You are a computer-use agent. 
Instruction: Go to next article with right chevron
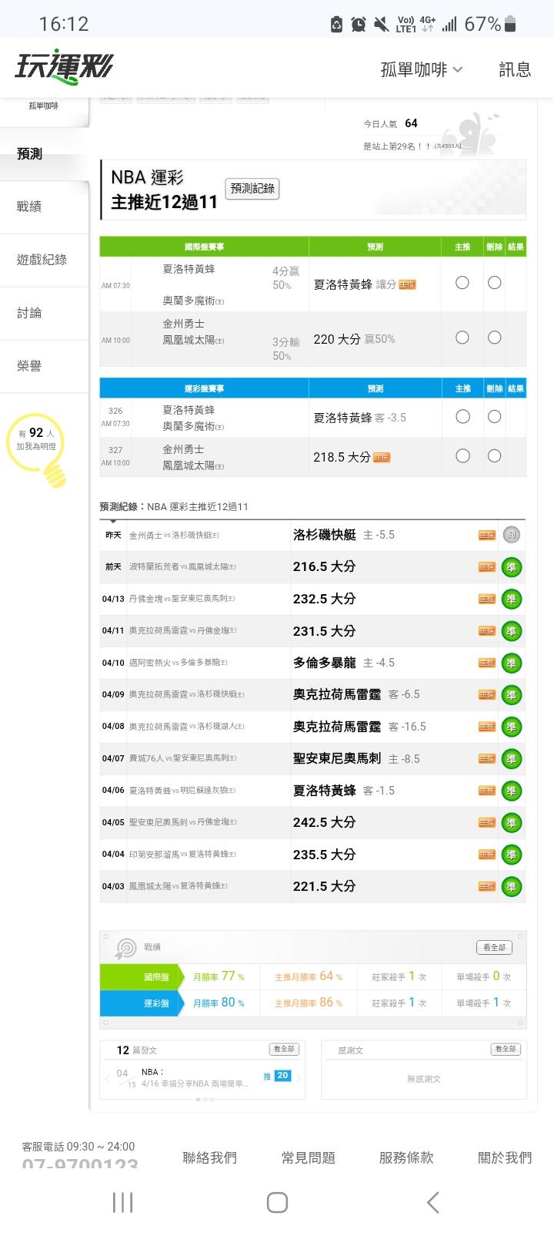click(x=299, y=1077)
